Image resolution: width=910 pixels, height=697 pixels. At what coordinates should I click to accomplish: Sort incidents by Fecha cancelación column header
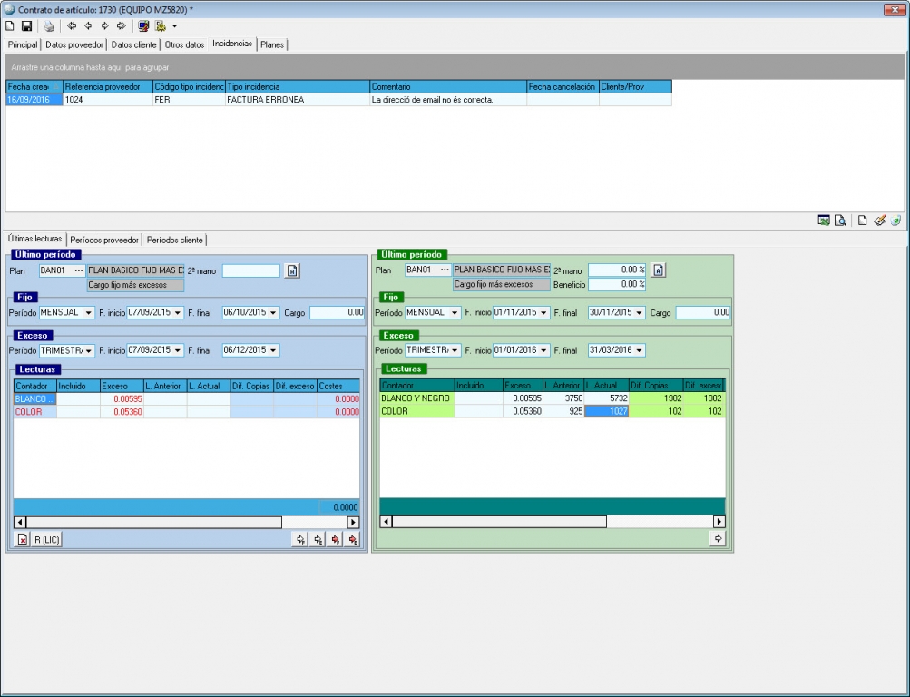point(563,87)
